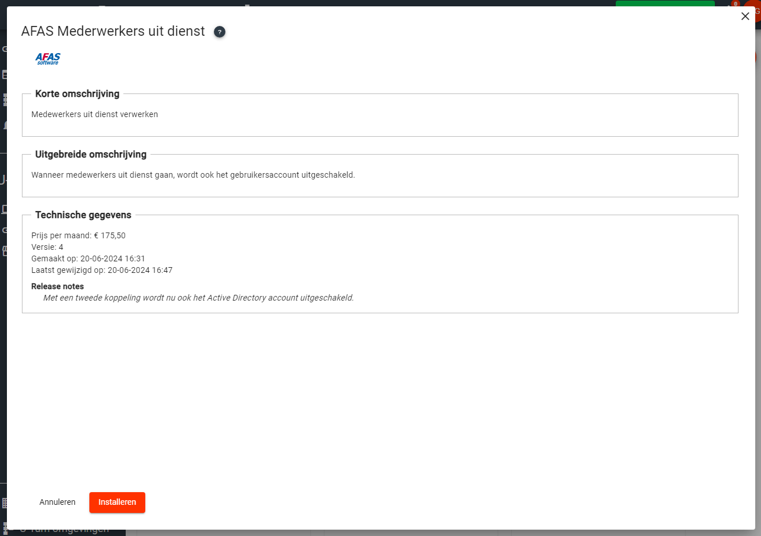Close the dialog with the X icon
The image size is (761, 536).
(x=745, y=16)
